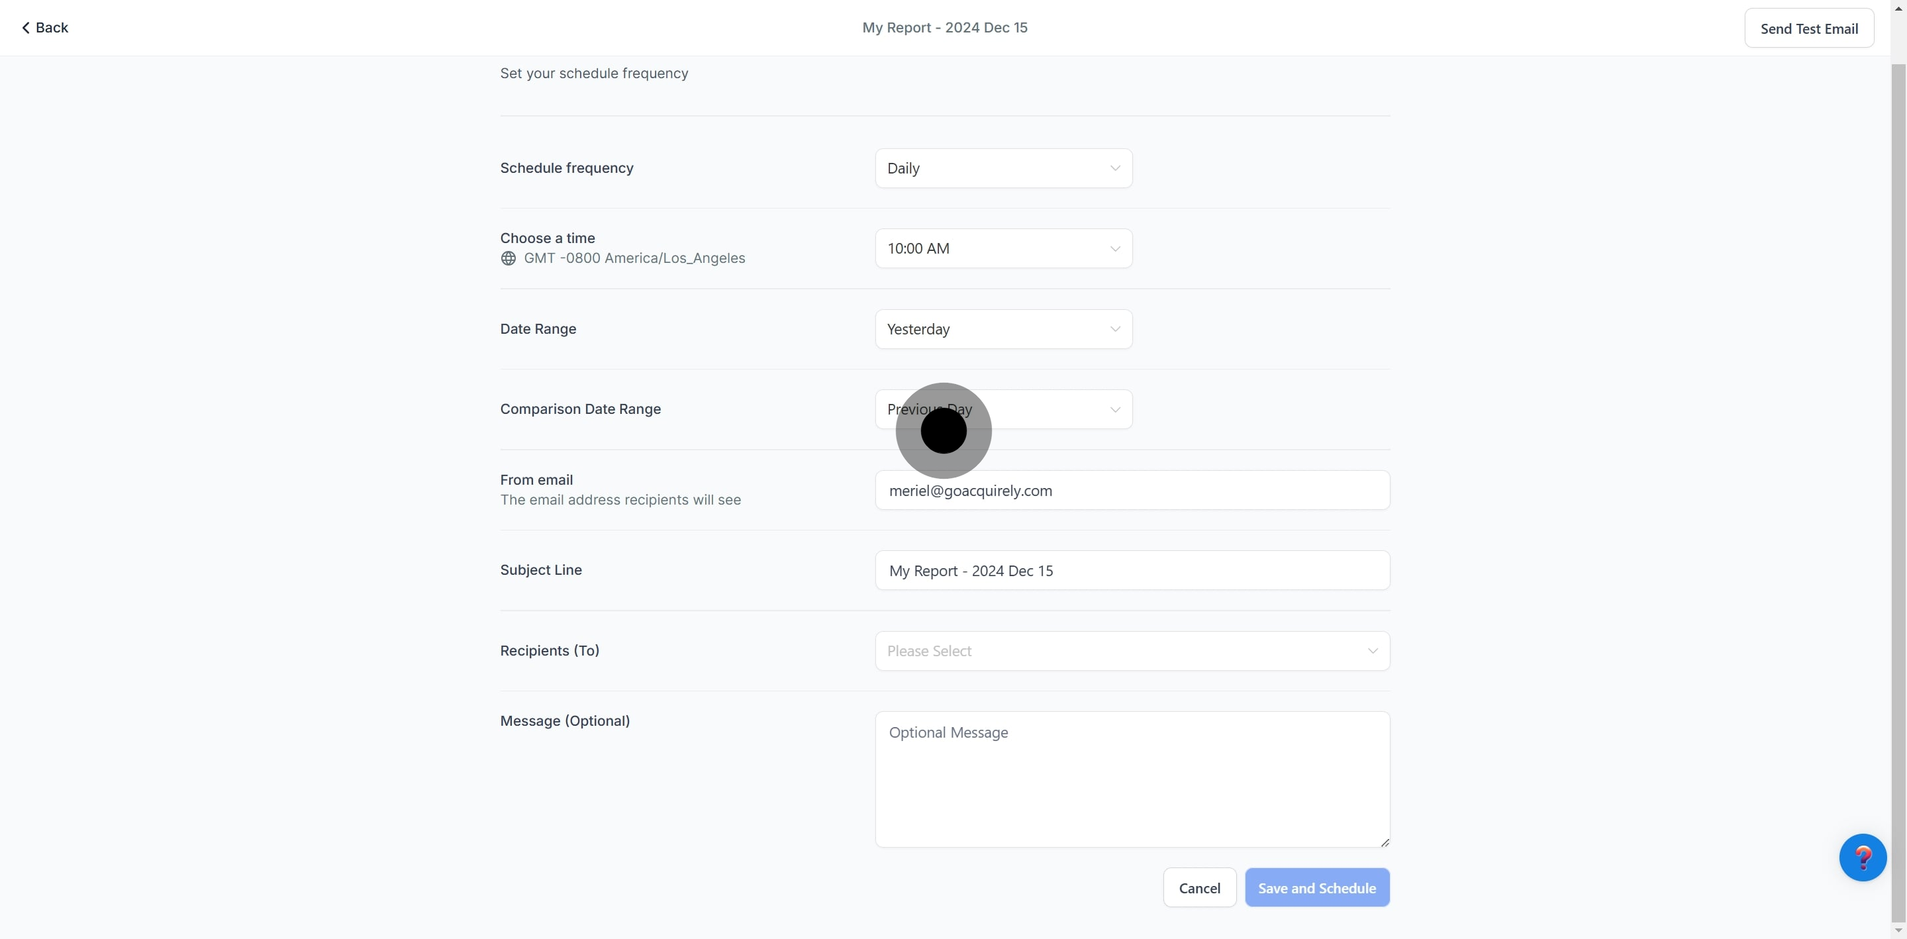Click Save and Schedule button

pos(1316,887)
